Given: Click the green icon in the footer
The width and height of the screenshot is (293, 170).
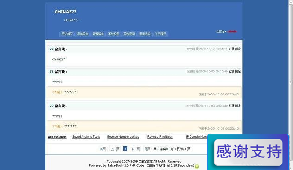Looking at the screenshot, I should 197,166.
